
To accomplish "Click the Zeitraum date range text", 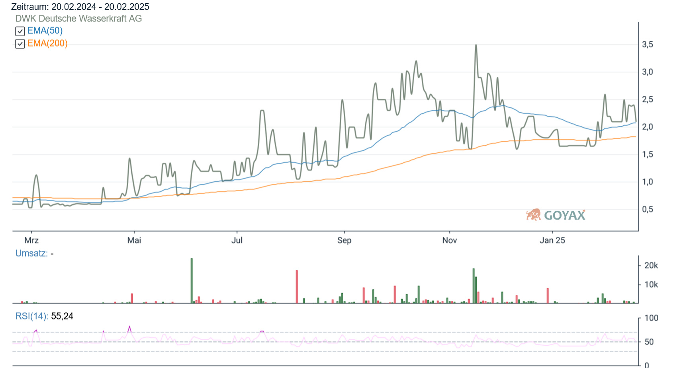I will pyautogui.click(x=80, y=7).
